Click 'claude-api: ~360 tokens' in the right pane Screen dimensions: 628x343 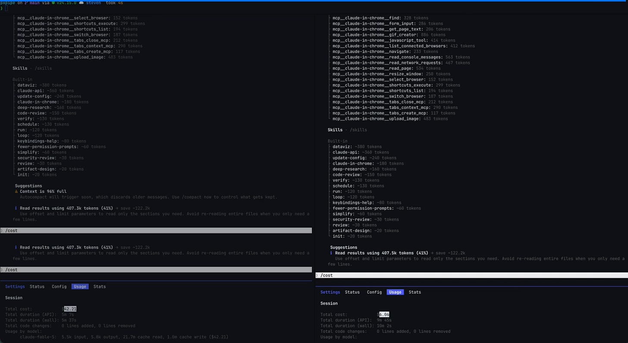pos(361,153)
